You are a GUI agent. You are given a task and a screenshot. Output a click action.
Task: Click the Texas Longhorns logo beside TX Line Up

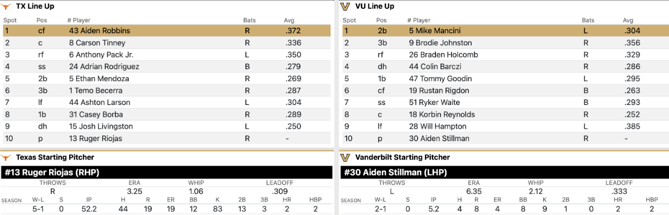[x=6, y=6]
